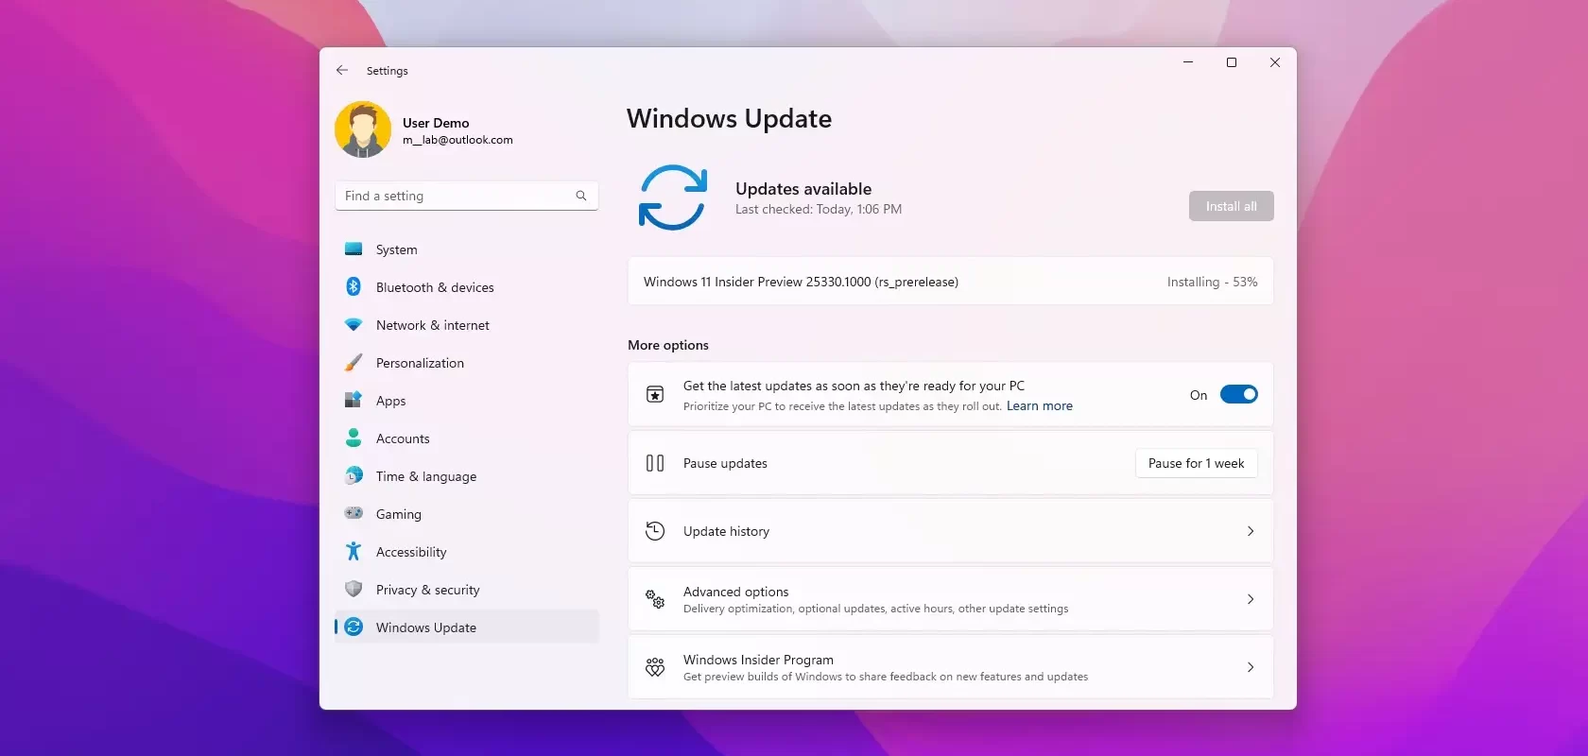Click the Apps icon in sidebar
This screenshot has height=756, width=1588.
[x=354, y=400]
